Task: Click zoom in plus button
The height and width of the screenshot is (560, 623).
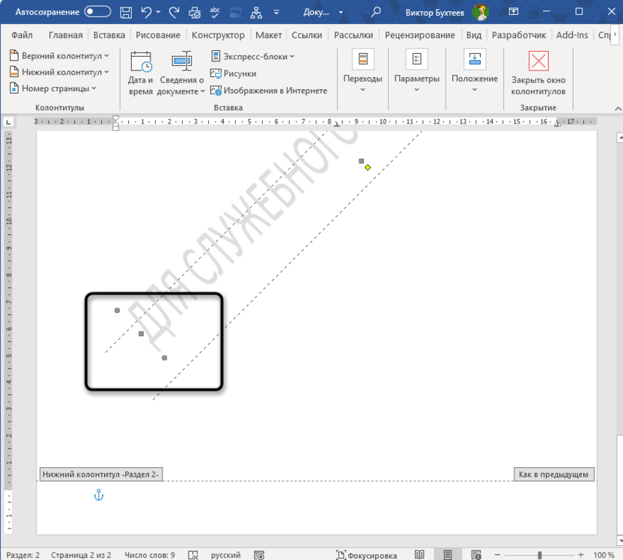Action: pyautogui.click(x=581, y=555)
